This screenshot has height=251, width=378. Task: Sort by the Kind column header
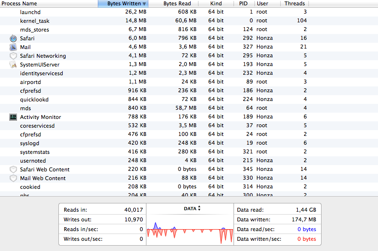tap(216, 3)
